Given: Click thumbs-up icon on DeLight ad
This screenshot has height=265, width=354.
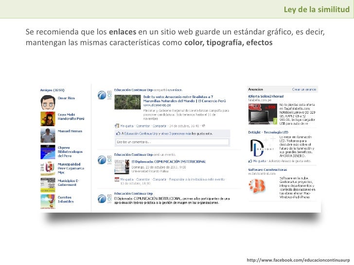Looking at the screenshot, I should 250,161.
